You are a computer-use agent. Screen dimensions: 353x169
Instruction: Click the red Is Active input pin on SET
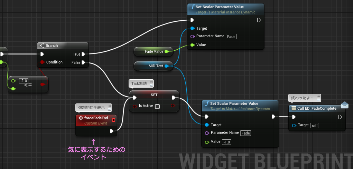click(x=134, y=106)
